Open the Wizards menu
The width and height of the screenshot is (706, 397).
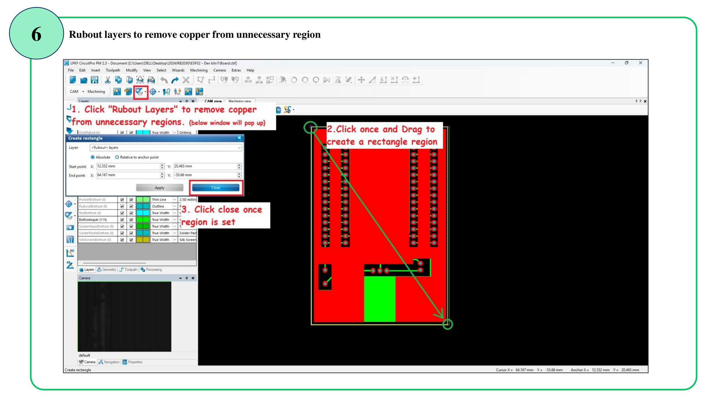coord(178,70)
